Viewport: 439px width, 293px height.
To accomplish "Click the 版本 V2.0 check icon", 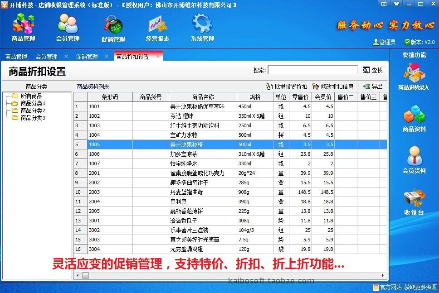I will (407, 42).
